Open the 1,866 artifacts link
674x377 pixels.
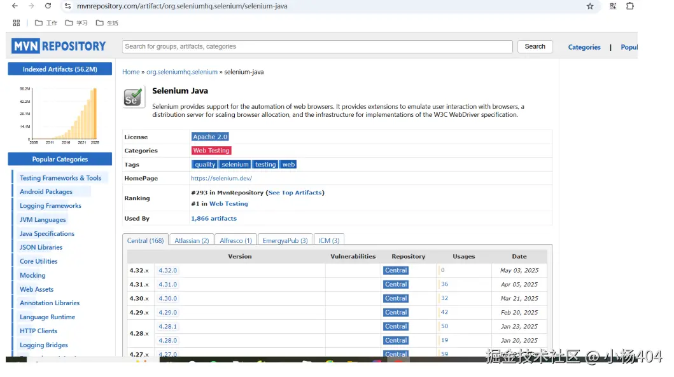[214, 218]
